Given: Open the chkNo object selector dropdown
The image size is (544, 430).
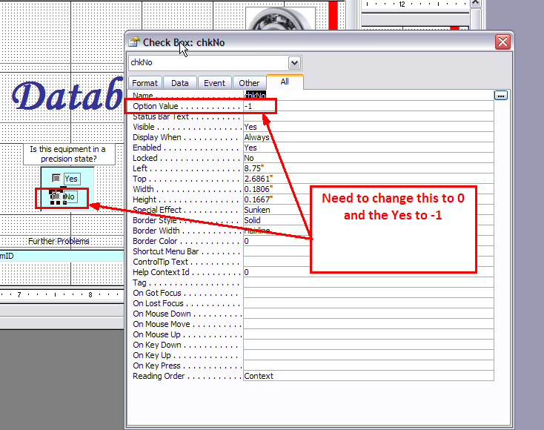Looking at the screenshot, I should click(294, 63).
